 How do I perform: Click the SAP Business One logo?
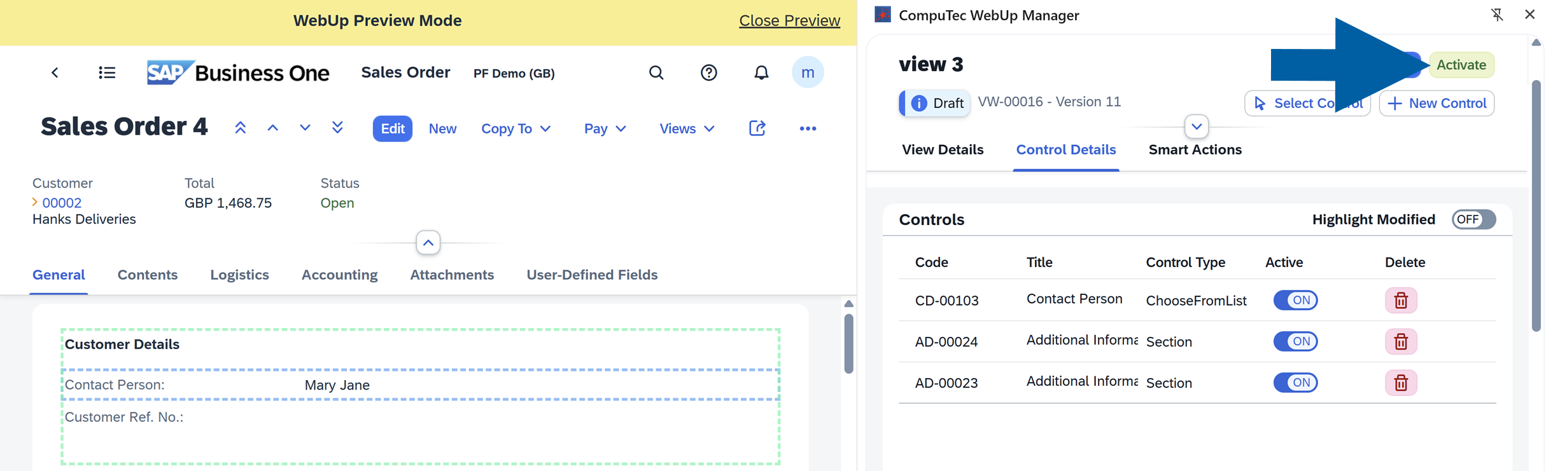click(238, 72)
